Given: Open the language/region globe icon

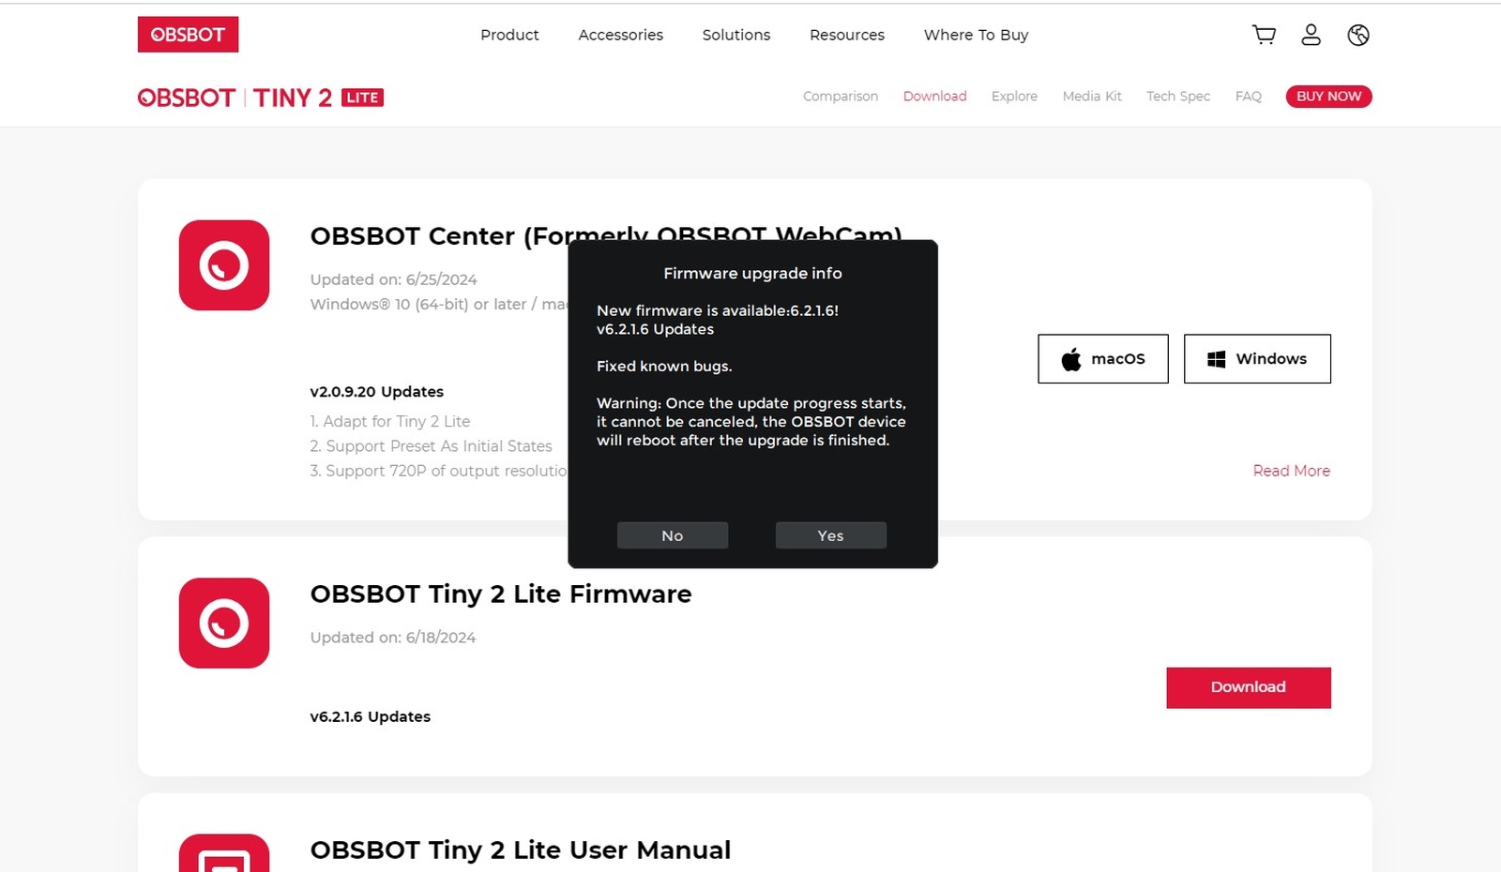Looking at the screenshot, I should point(1358,35).
